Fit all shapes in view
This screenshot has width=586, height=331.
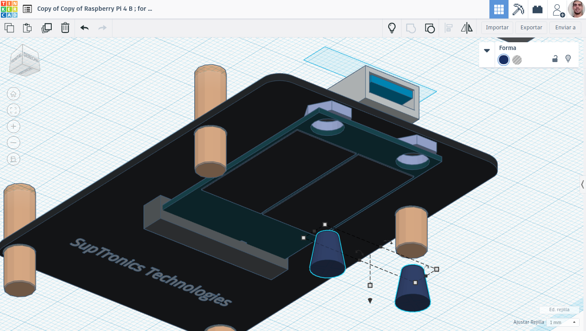point(13,110)
